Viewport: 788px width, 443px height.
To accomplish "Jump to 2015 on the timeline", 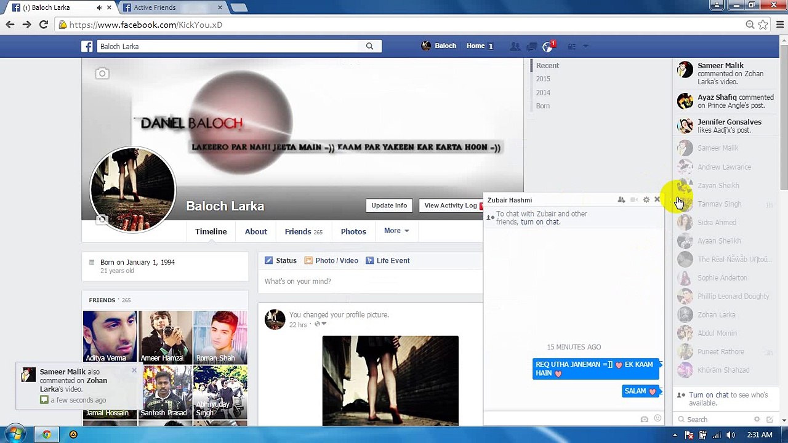I will 543,79.
